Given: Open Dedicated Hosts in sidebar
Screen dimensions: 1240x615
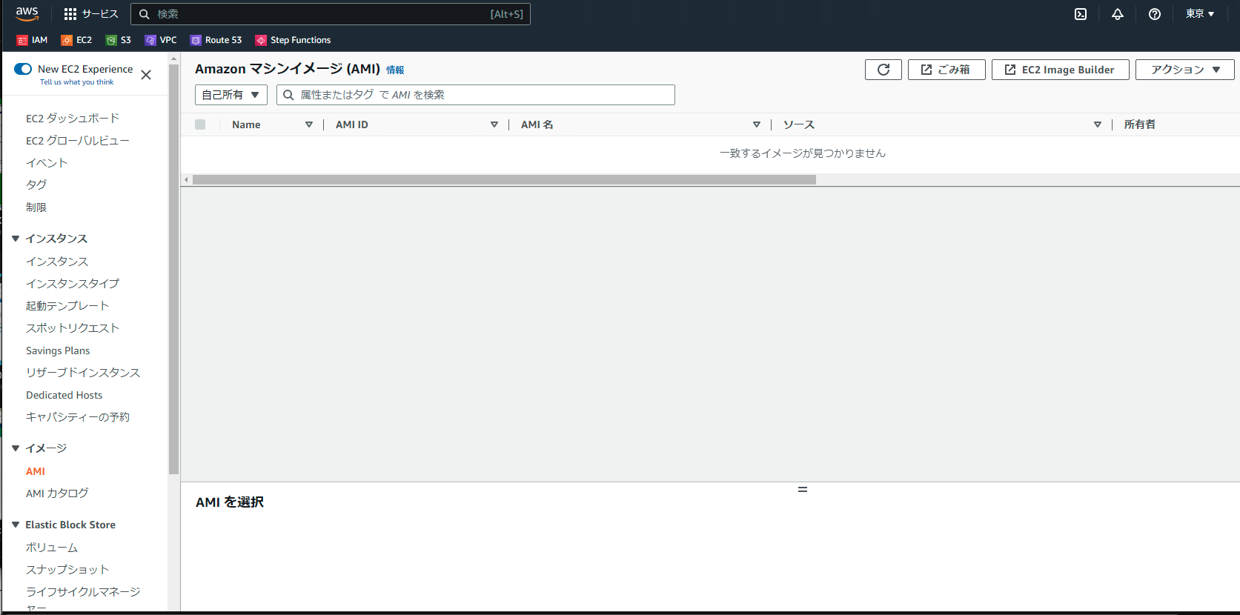Looking at the screenshot, I should point(64,395).
